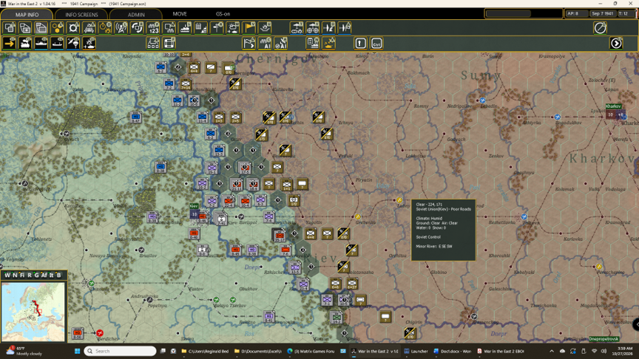Select the Kiev city label on map
This screenshot has width=639, height=359.
tap(194, 206)
